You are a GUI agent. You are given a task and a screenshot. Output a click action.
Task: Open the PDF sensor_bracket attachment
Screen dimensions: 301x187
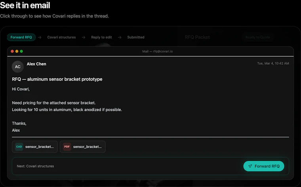[82, 147]
